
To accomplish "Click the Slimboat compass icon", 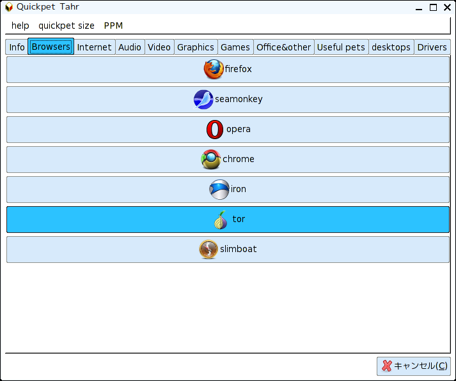I will (208, 250).
